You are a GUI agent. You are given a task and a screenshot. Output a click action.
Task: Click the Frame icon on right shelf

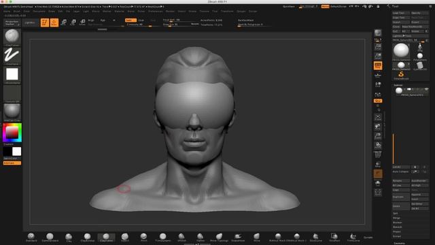[378, 118]
